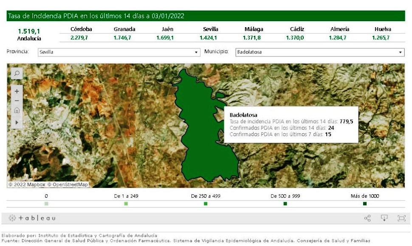Select the 'De 250 a 499' legend swatch
Screen dimensions: 412x246
tap(206, 204)
